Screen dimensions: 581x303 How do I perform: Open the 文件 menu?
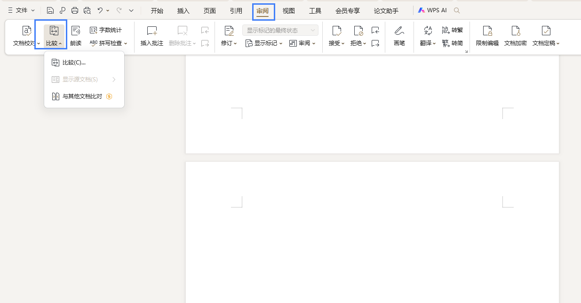[21, 10]
